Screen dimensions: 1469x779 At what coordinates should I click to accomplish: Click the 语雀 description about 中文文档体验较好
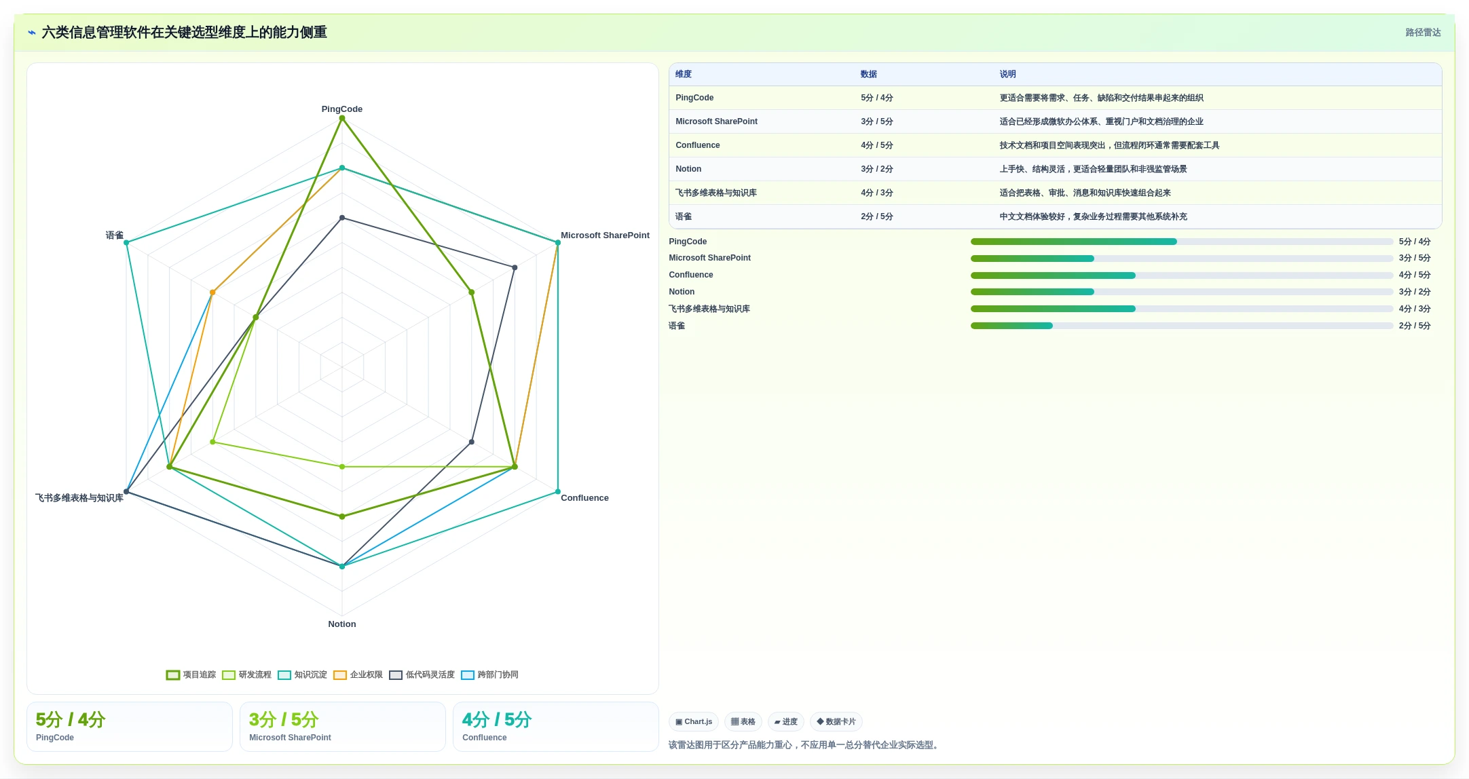coord(1093,217)
